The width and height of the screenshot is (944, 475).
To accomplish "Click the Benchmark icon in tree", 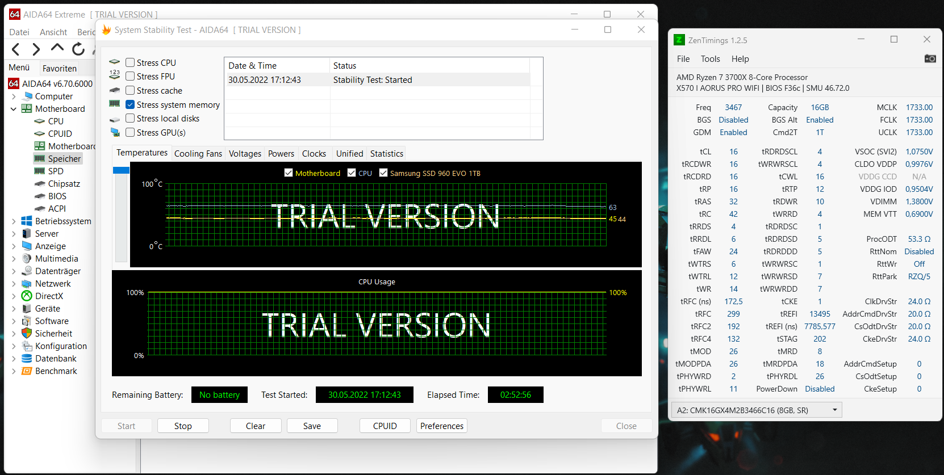I will click(x=27, y=371).
